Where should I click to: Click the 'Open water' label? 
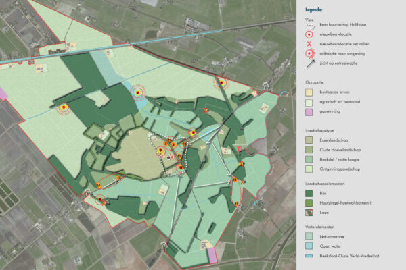[x=330, y=246]
